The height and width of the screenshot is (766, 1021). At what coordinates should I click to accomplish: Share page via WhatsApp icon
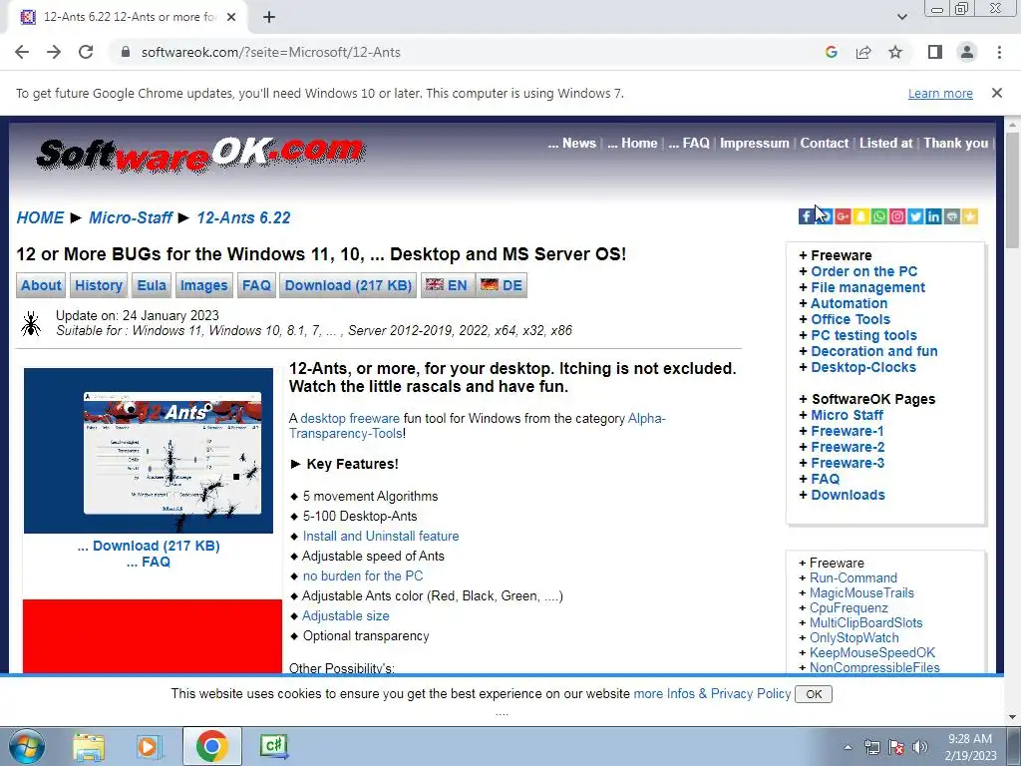(x=879, y=216)
